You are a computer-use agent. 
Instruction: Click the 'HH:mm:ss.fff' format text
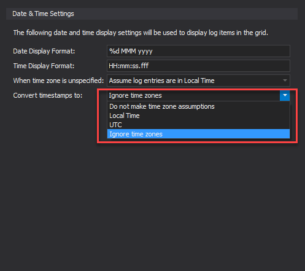pos(129,66)
